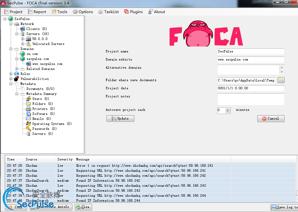Click the Servers tower icon with (18)
Image resolution: width=298 pixels, height=212 pixels.
pyautogui.click(x=23, y=34)
